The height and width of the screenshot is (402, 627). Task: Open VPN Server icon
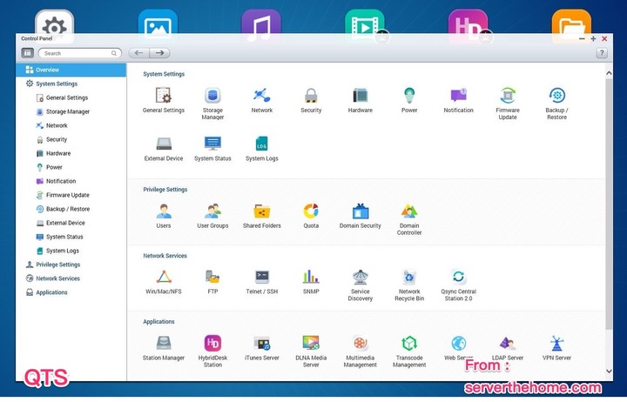pyautogui.click(x=557, y=343)
